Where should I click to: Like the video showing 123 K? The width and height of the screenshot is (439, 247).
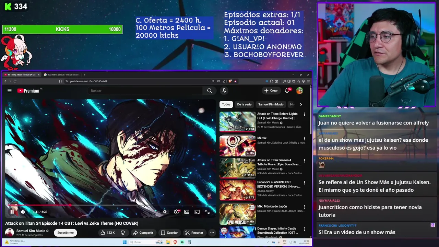[108, 233]
